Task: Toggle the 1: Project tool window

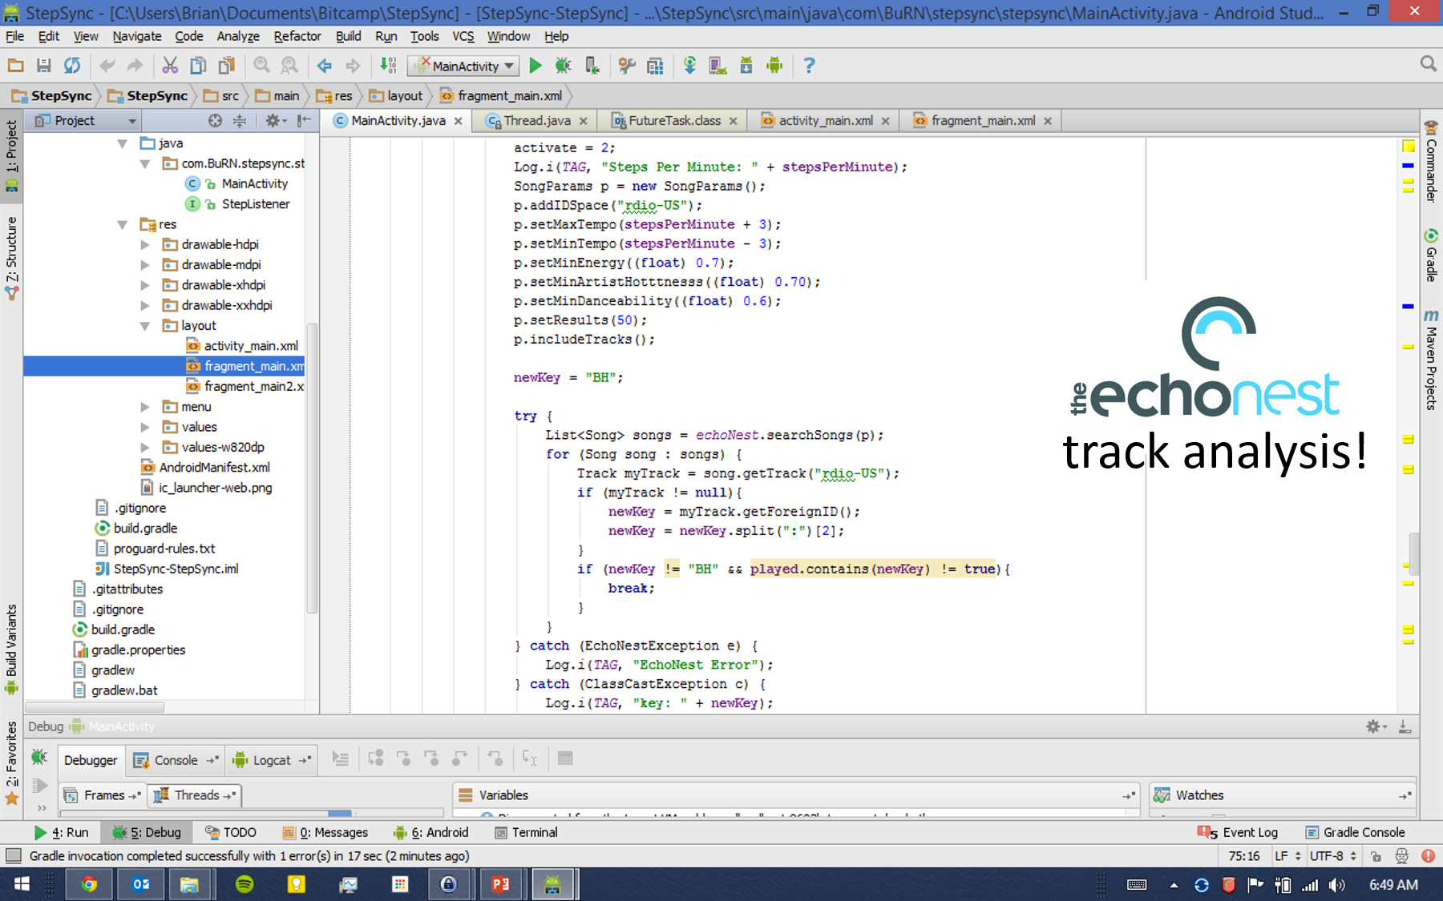Action: click(x=11, y=156)
